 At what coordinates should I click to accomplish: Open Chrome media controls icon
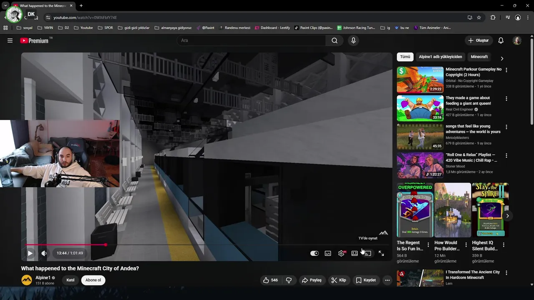[508, 17]
